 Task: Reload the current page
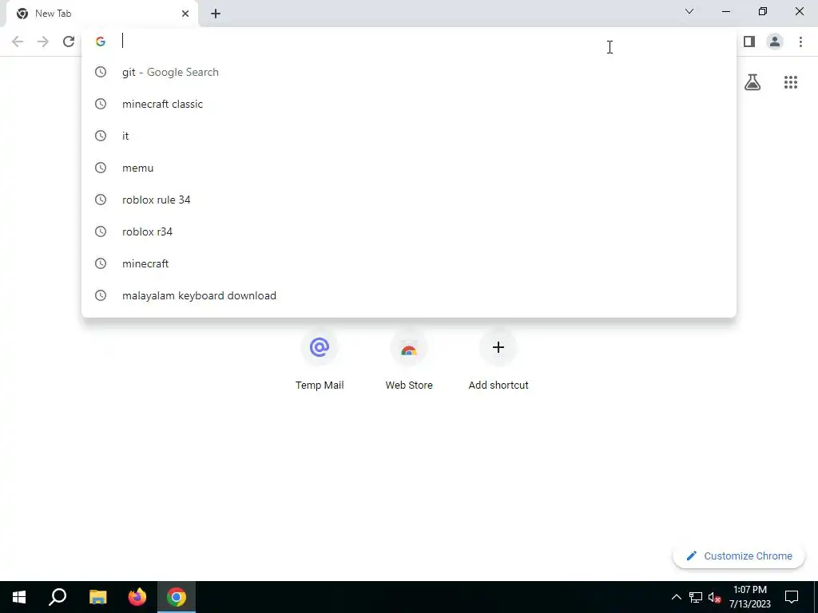[x=69, y=42]
